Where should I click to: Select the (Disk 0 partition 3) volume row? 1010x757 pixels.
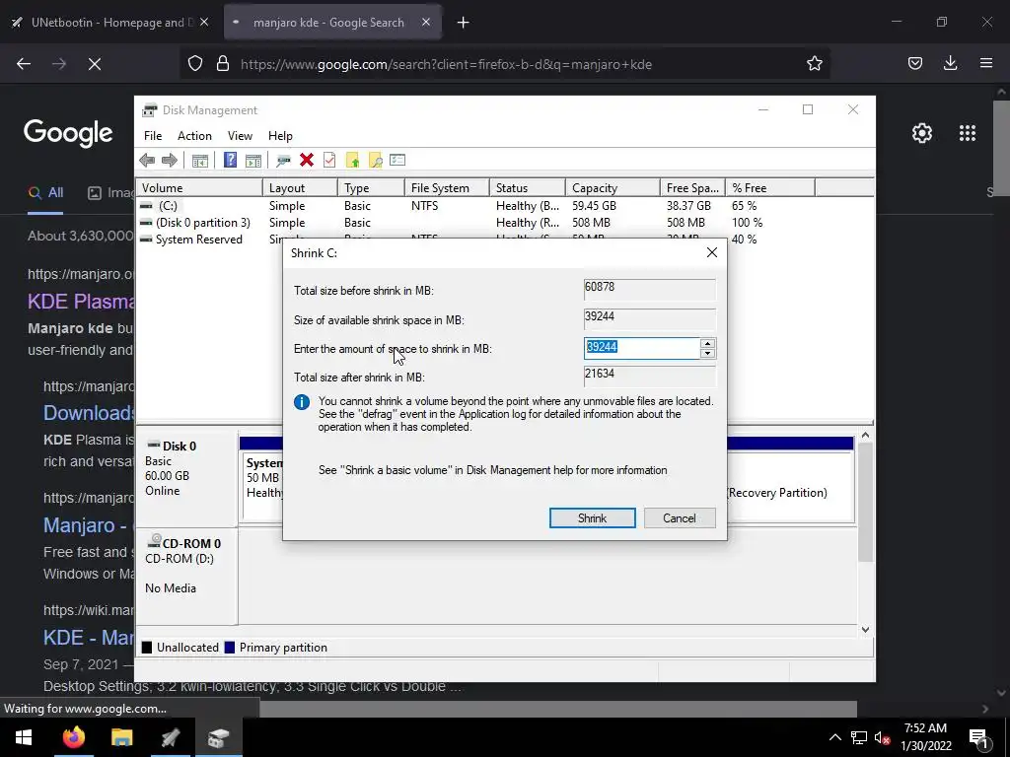click(x=505, y=223)
